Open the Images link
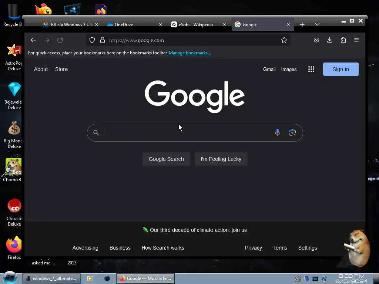The image size is (379, 284). point(289,69)
